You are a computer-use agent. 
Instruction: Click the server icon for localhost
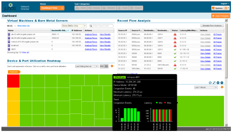[9, 45]
